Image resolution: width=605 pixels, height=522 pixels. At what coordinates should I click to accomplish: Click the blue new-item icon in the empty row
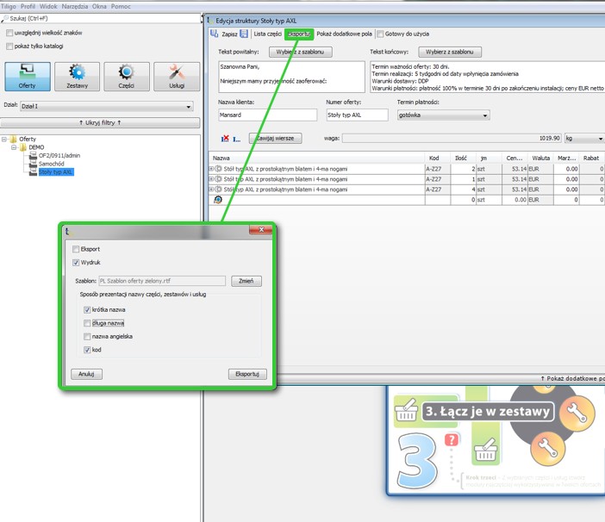coord(218,200)
